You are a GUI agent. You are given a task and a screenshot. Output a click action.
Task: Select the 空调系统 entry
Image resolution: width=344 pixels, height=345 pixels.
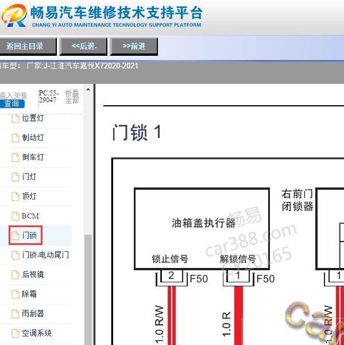click(x=37, y=333)
